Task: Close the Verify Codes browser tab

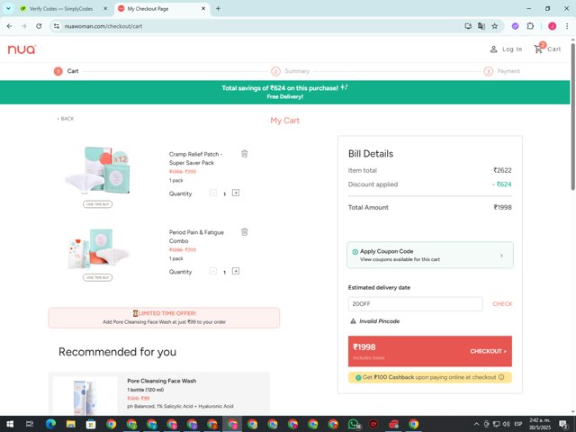Action: click(x=105, y=8)
